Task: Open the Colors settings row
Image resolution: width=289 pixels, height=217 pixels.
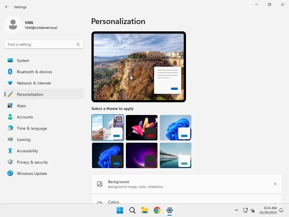Action: (x=187, y=199)
